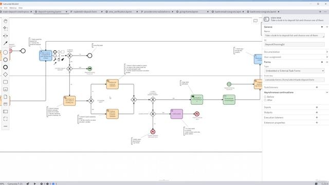The width and height of the screenshot is (329, 185).
Task: Add an extension property with the plus button
Action: pos(317,122)
